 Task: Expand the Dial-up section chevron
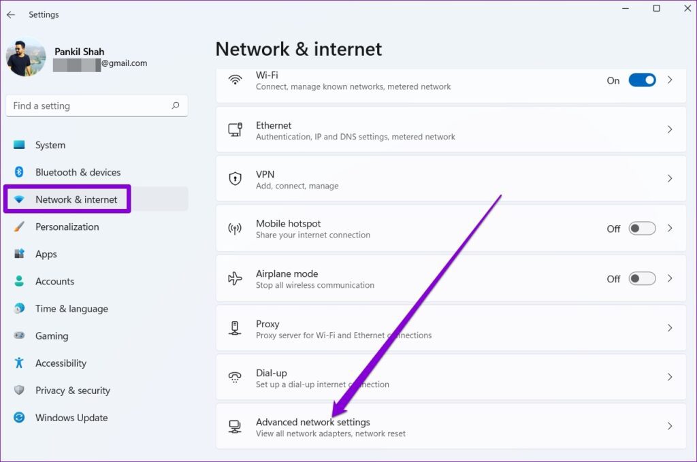click(670, 378)
